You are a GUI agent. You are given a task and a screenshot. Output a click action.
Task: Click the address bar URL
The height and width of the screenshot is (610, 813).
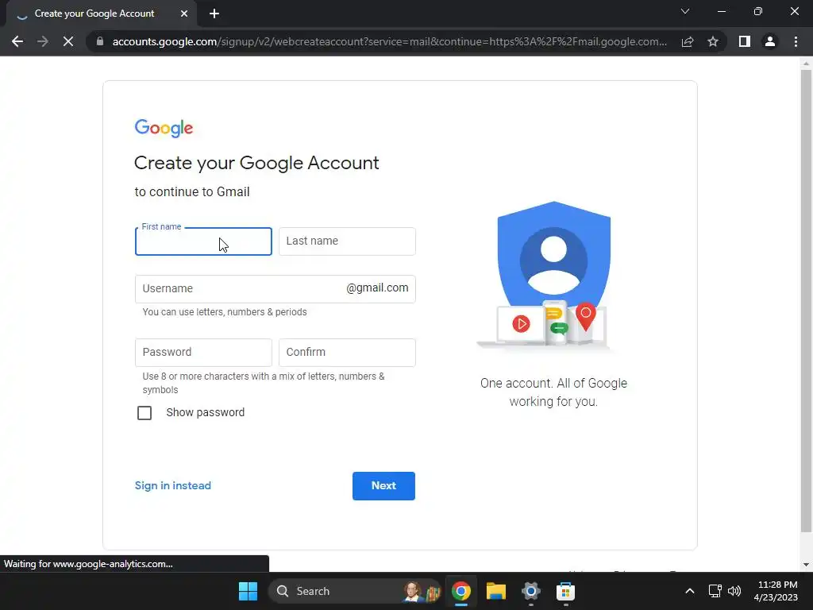[389, 41]
